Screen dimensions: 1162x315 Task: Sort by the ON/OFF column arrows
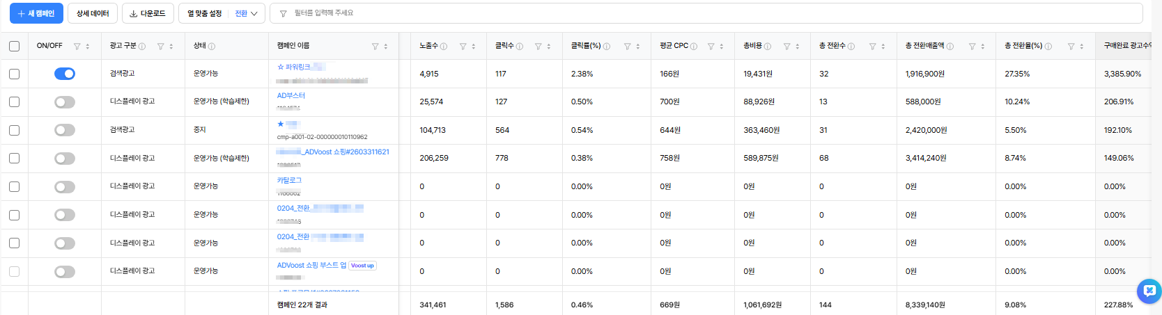tap(88, 47)
